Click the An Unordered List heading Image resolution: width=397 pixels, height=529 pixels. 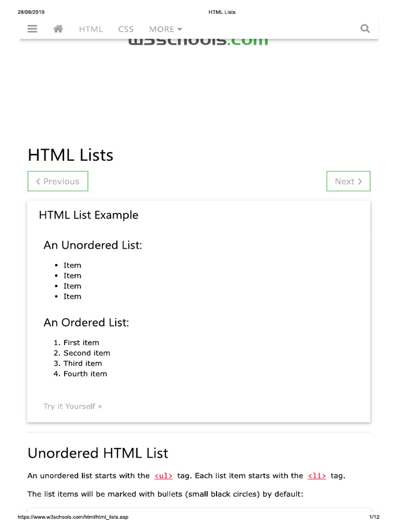coord(93,245)
